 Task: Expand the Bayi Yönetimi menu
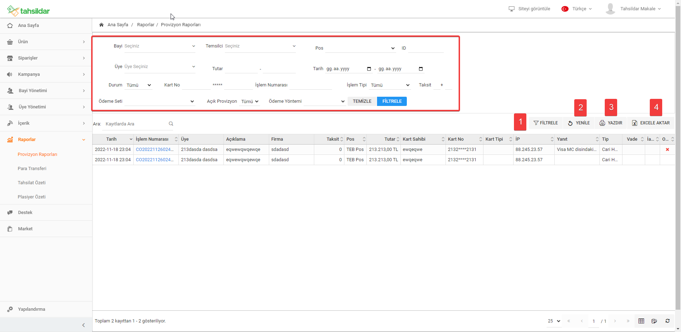point(46,91)
